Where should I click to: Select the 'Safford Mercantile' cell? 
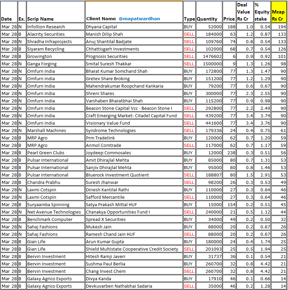tap(134, 197)
